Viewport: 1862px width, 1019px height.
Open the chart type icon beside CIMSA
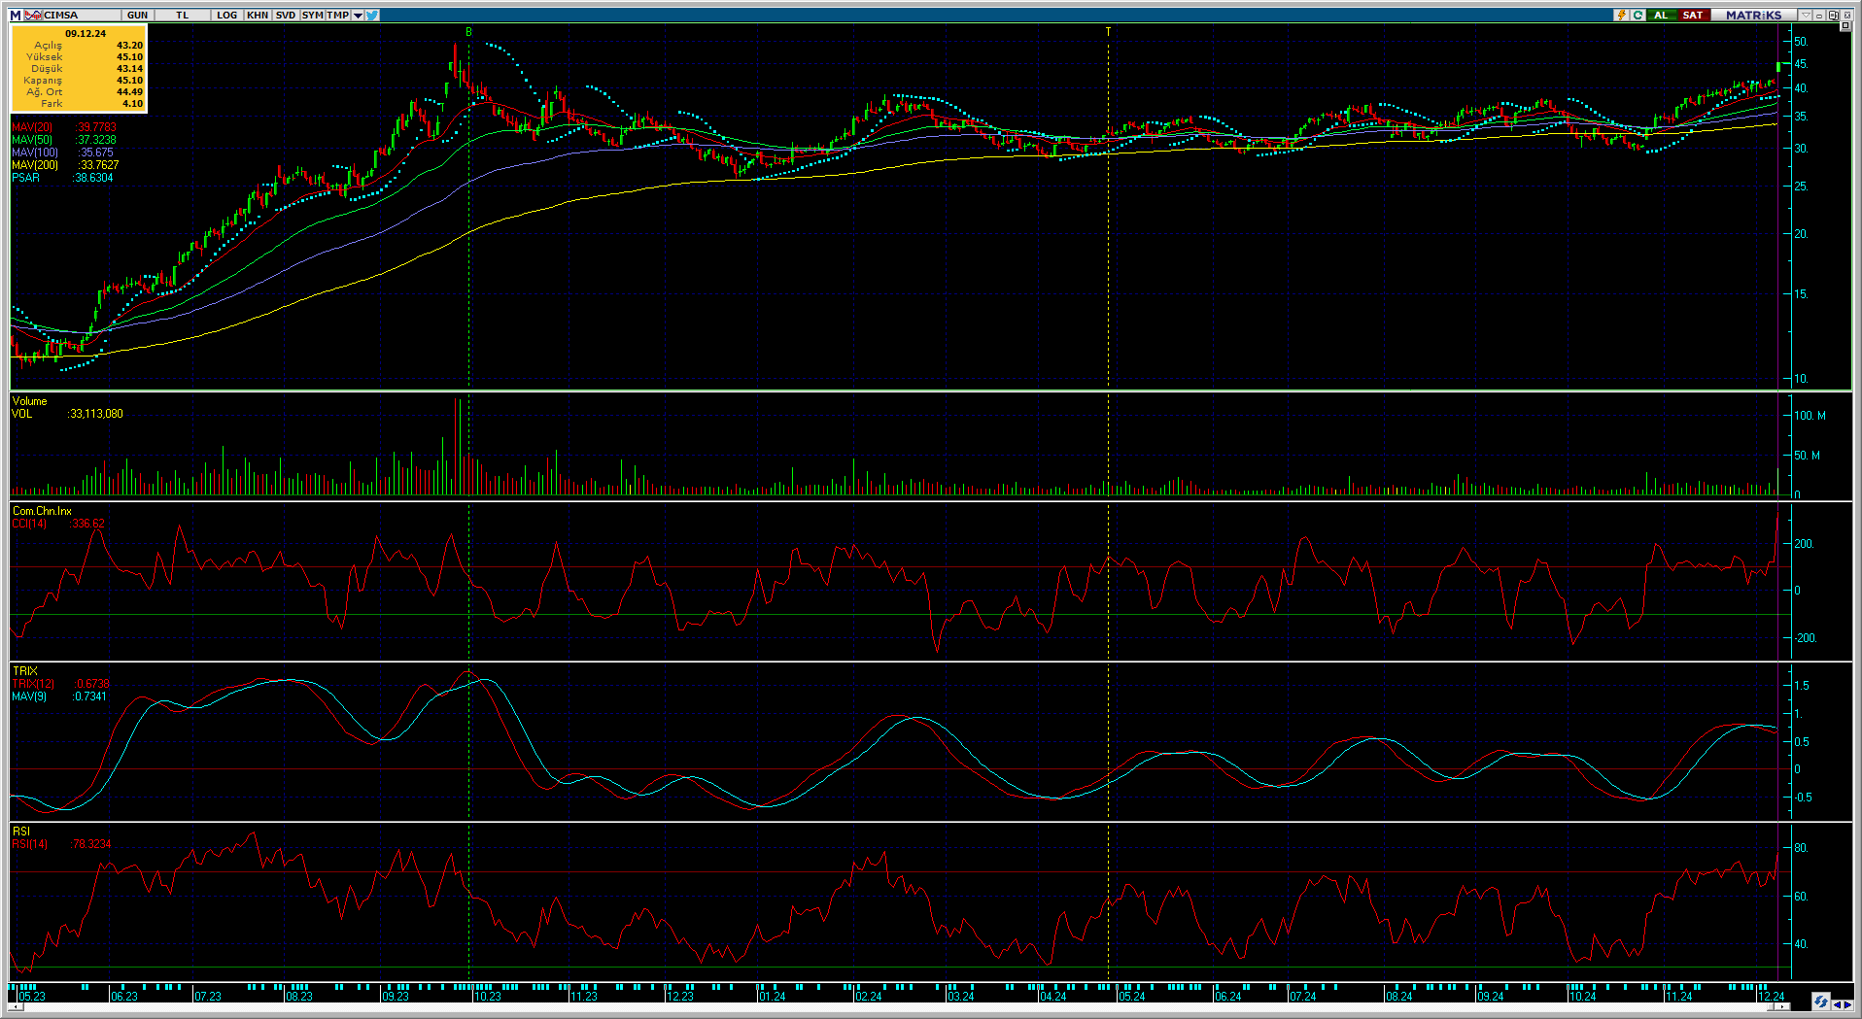click(33, 15)
